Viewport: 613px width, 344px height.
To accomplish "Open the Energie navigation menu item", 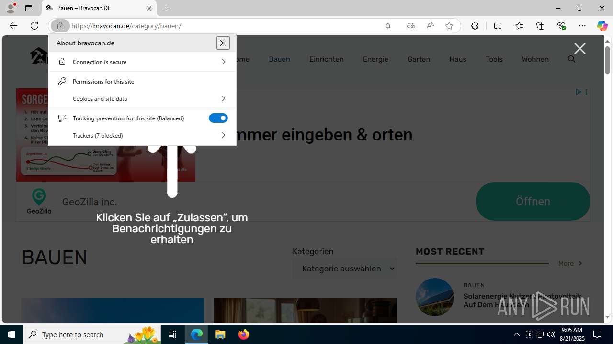I will pyautogui.click(x=375, y=59).
